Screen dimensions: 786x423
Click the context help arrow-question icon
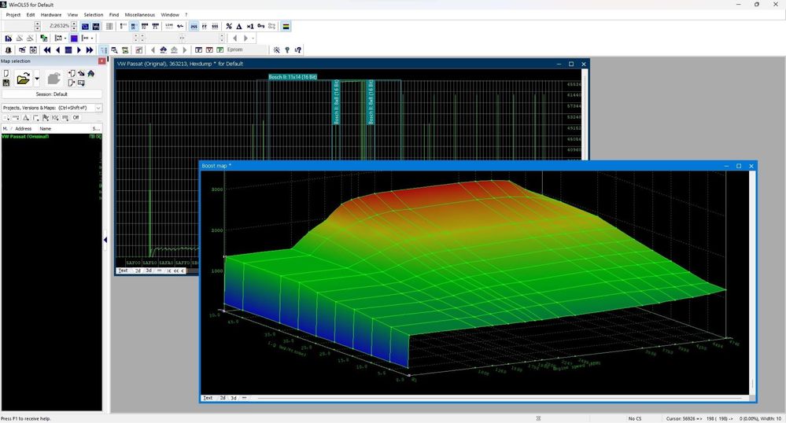[297, 50]
